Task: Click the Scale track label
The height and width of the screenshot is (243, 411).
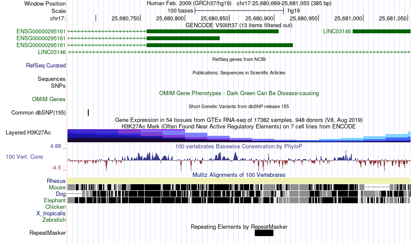Action: point(58,11)
